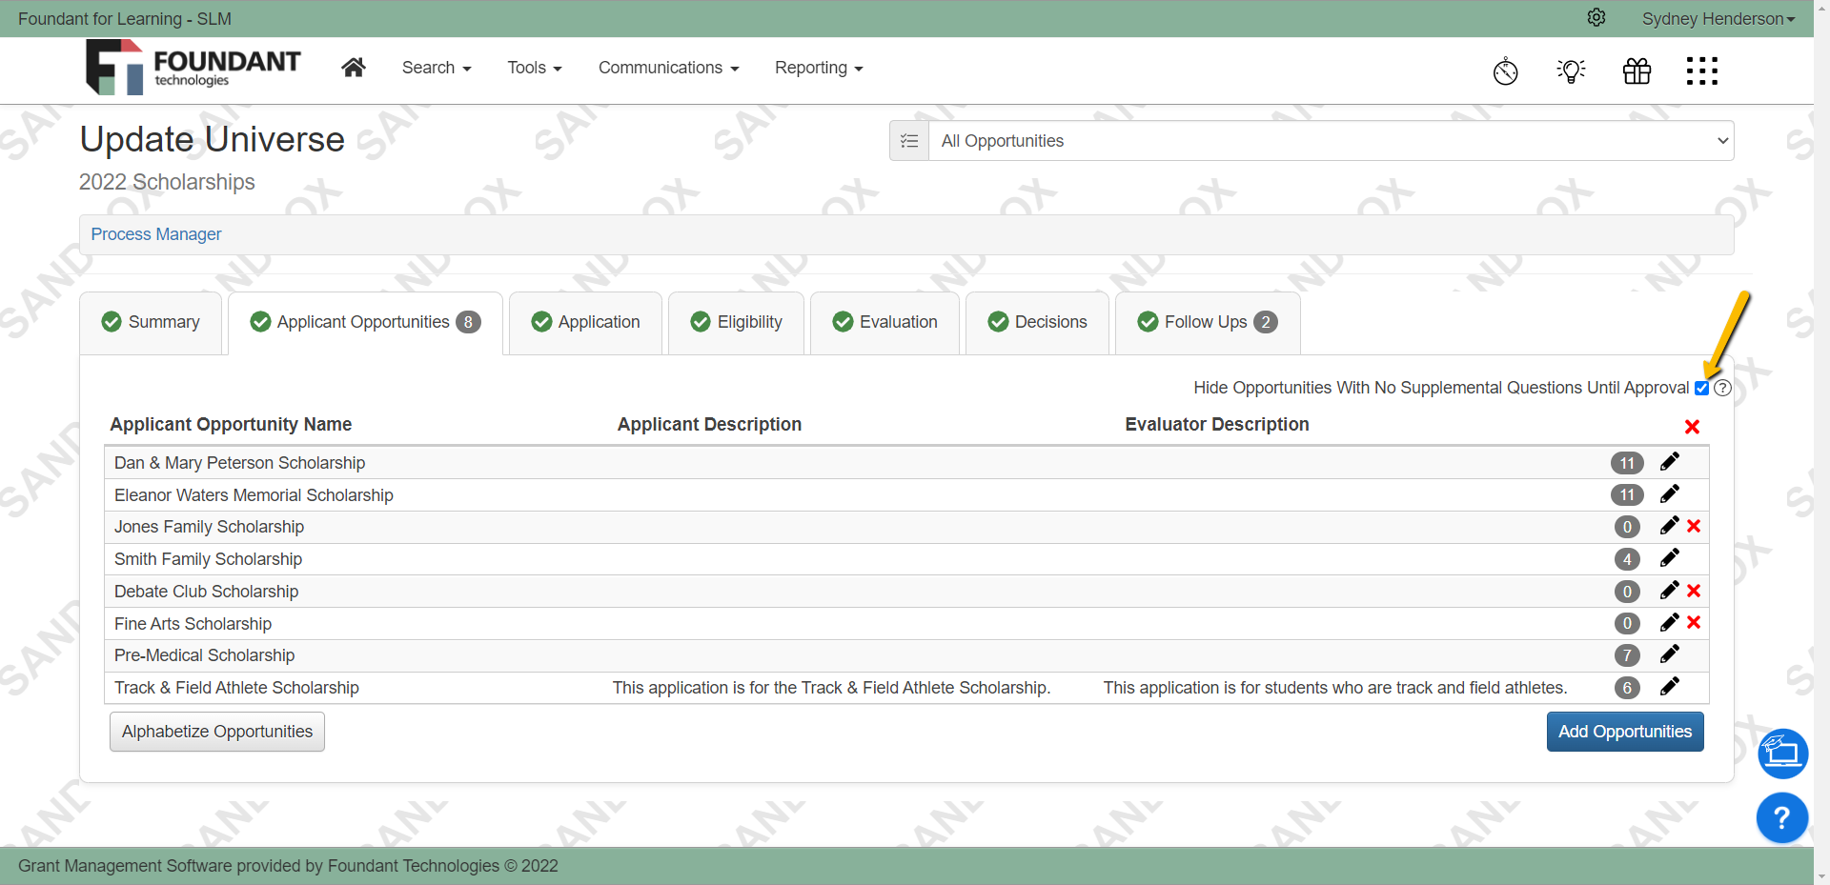This screenshot has width=1830, height=885.
Task: Enable Hide Opportunities With No Supplemental Questions
Action: point(1702,389)
